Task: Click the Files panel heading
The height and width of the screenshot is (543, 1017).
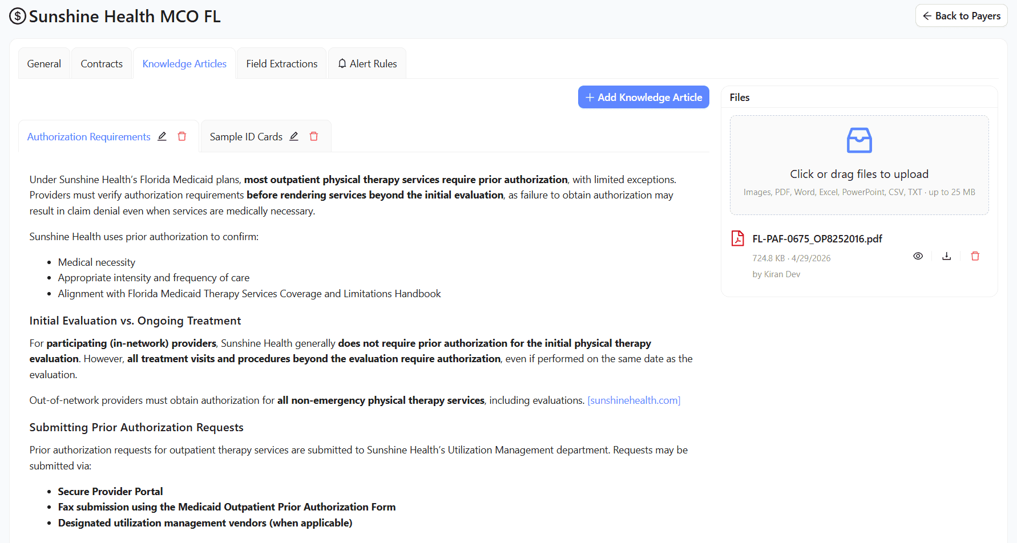Action: (x=740, y=98)
